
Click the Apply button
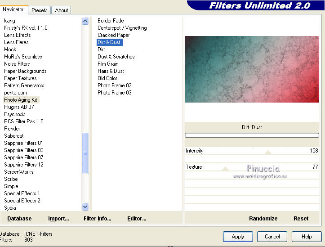click(x=238, y=237)
